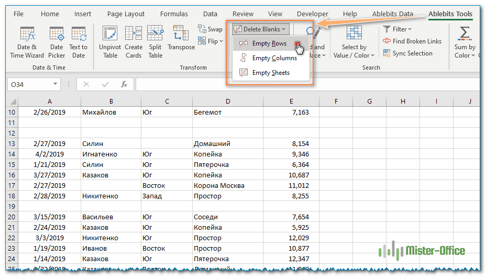Click the formula bar input field

click(304, 84)
